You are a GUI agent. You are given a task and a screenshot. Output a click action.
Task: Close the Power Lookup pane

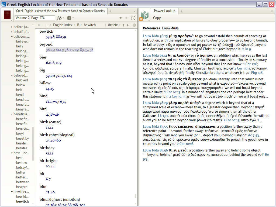tap(272, 11)
